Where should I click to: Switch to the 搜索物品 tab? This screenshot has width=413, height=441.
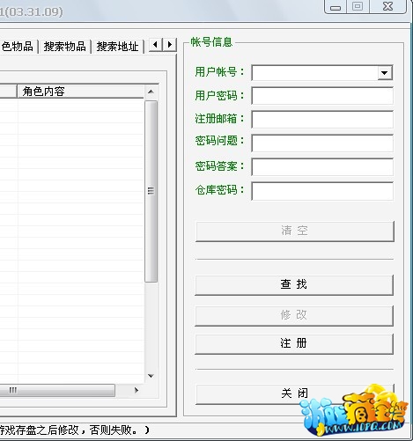pyautogui.click(x=64, y=47)
